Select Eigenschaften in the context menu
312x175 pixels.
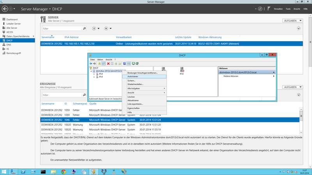point(133,108)
